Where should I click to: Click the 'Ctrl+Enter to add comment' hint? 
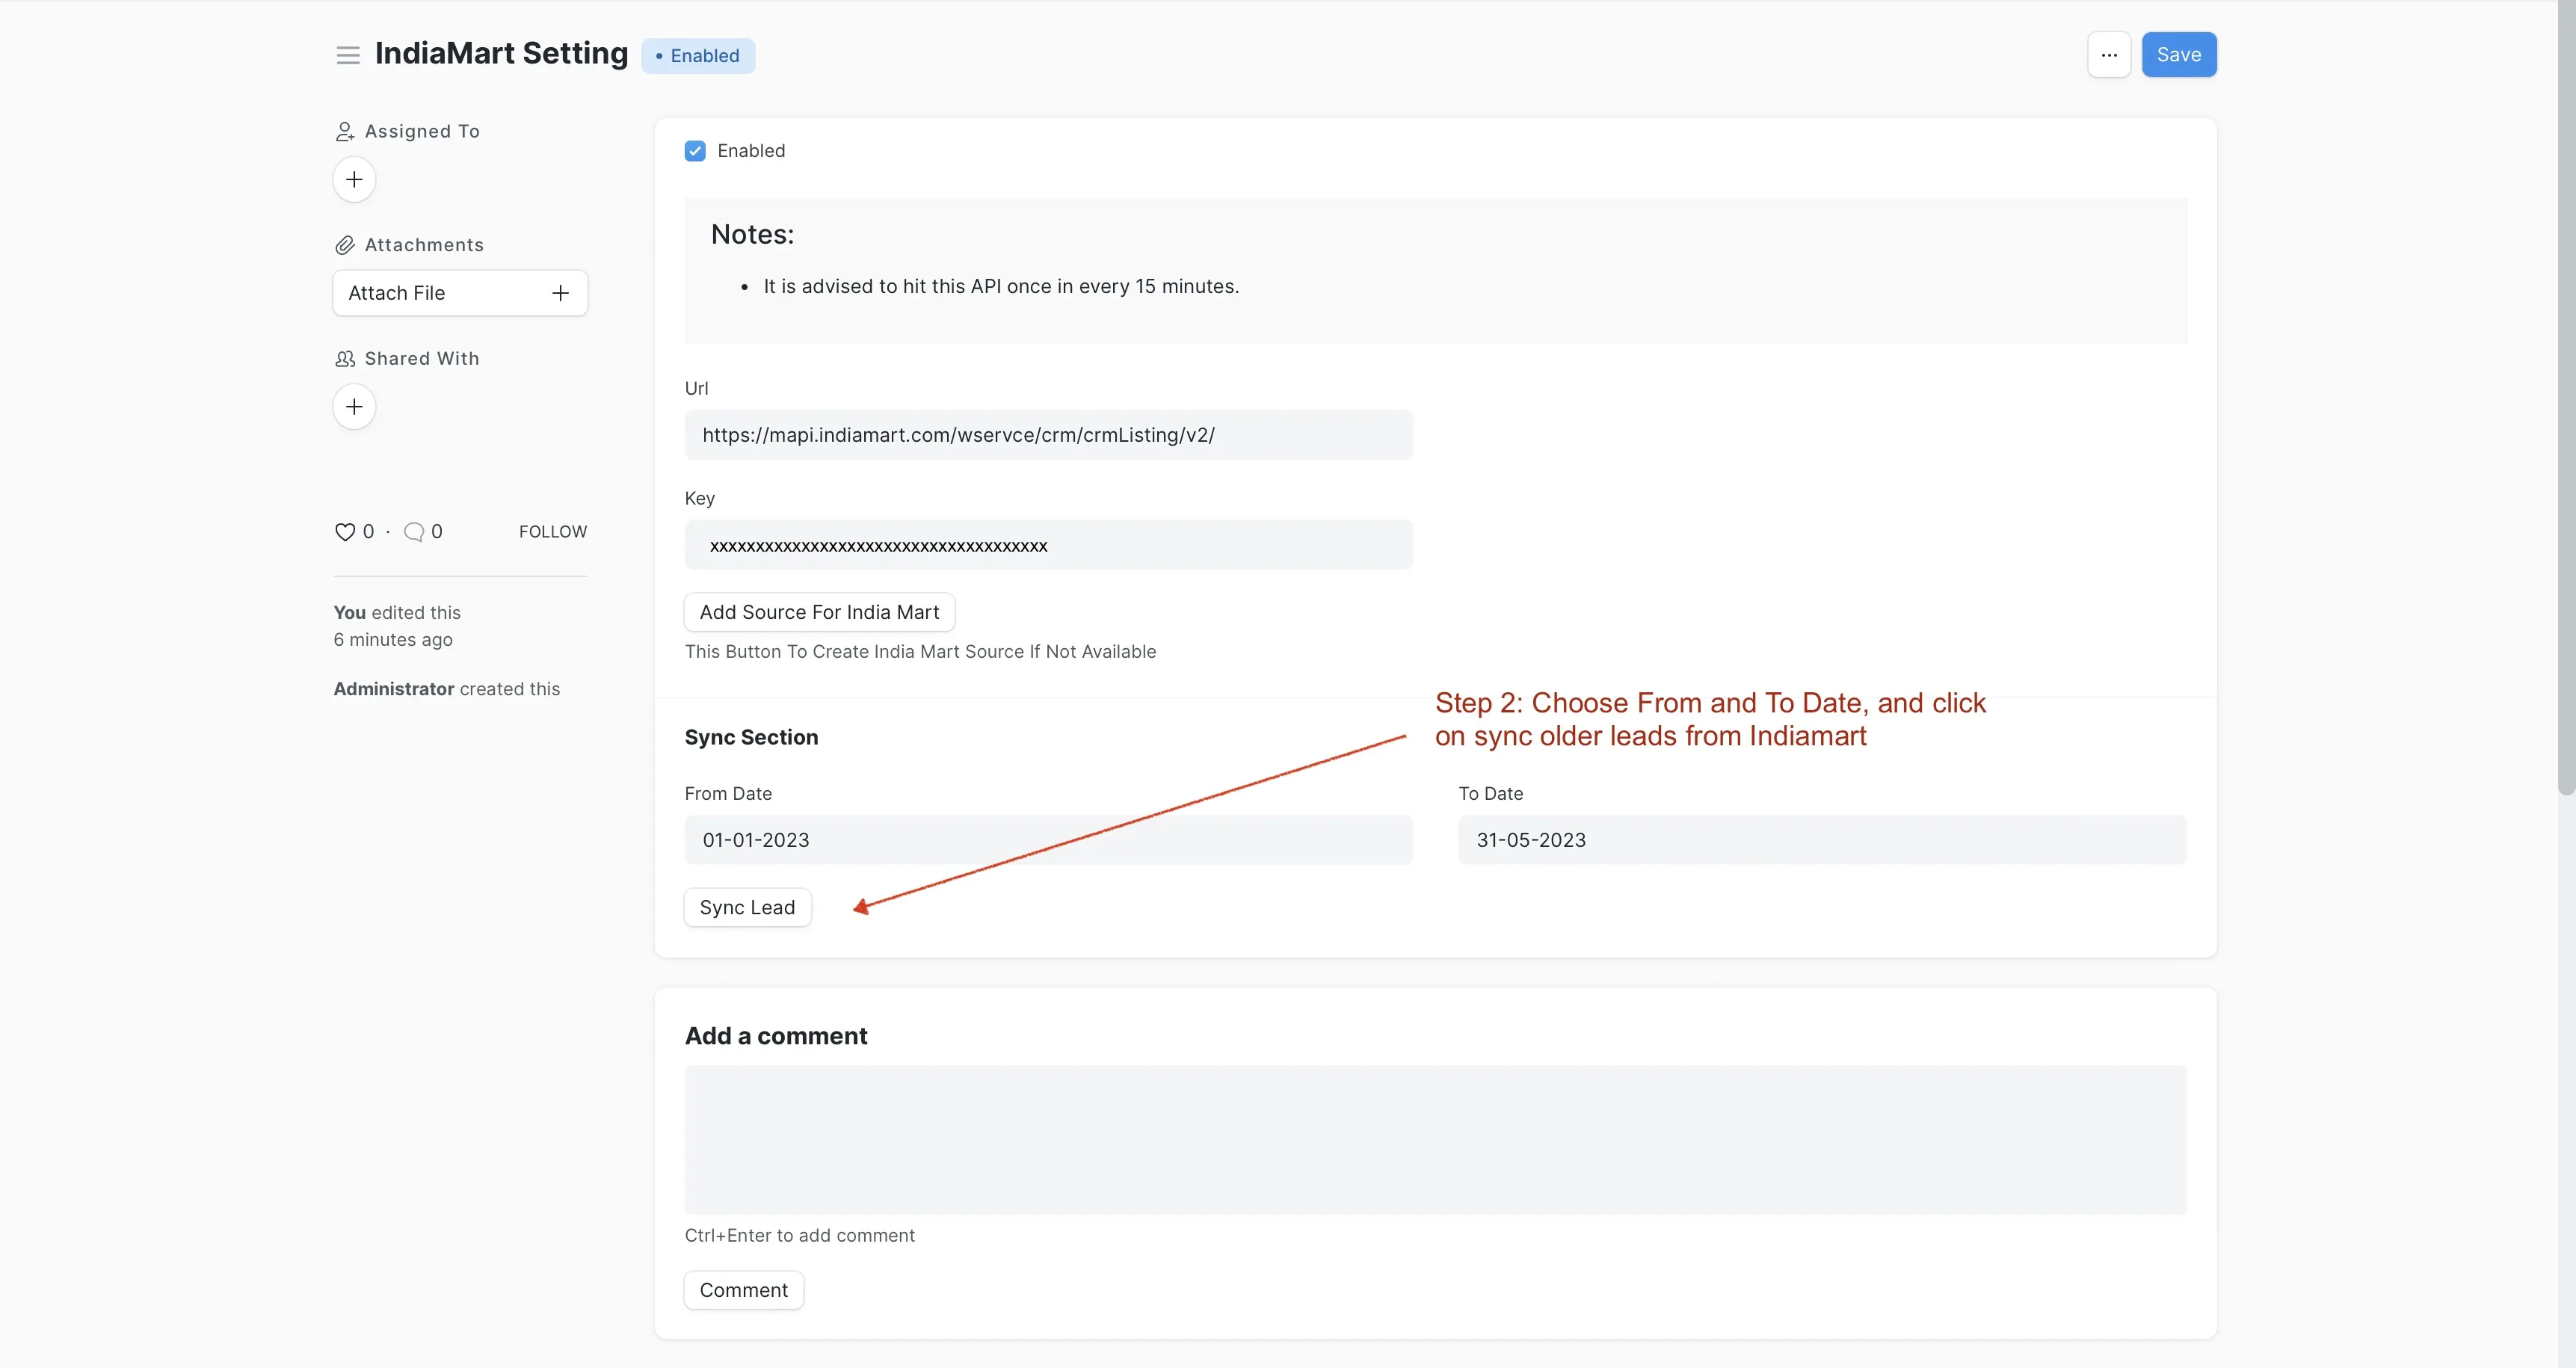[x=799, y=1236]
